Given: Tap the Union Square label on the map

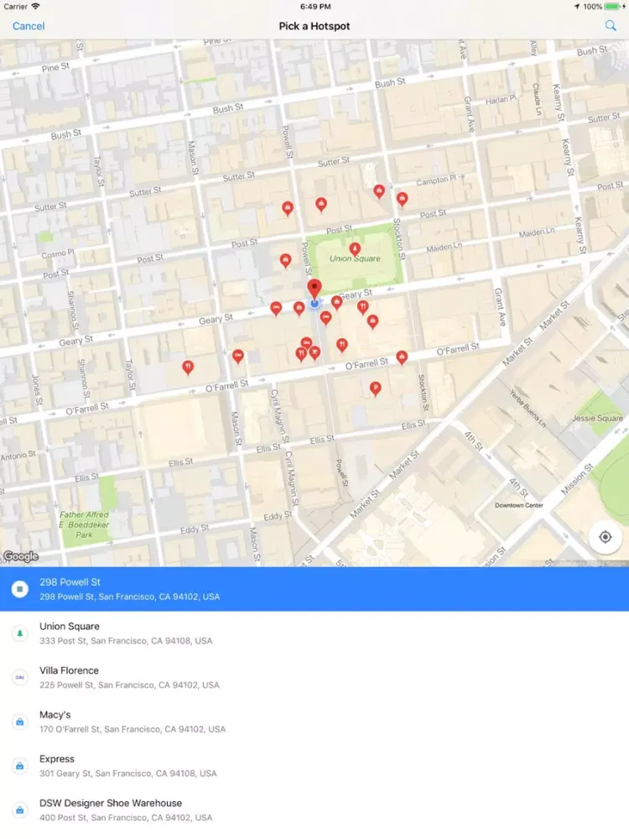Looking at the screenshot, I should pos(355,258).
